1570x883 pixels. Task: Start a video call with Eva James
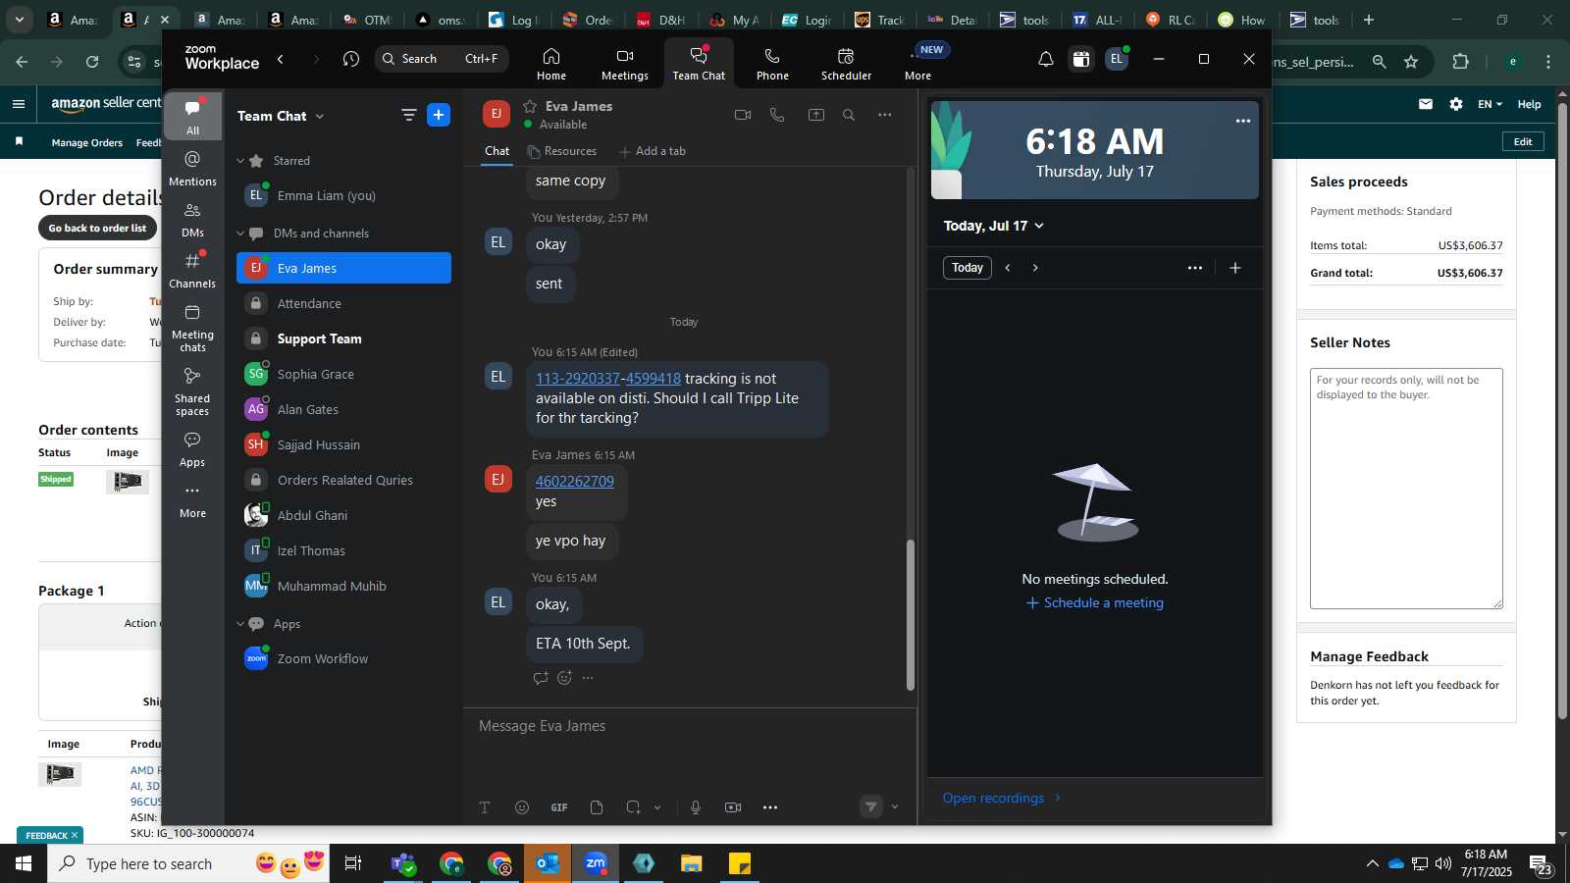coord(743,115)
